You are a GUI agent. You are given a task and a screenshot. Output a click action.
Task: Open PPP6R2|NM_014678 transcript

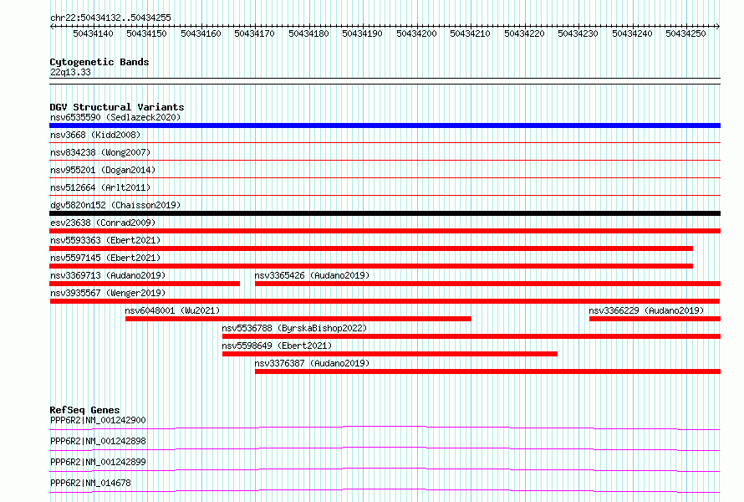90,483
